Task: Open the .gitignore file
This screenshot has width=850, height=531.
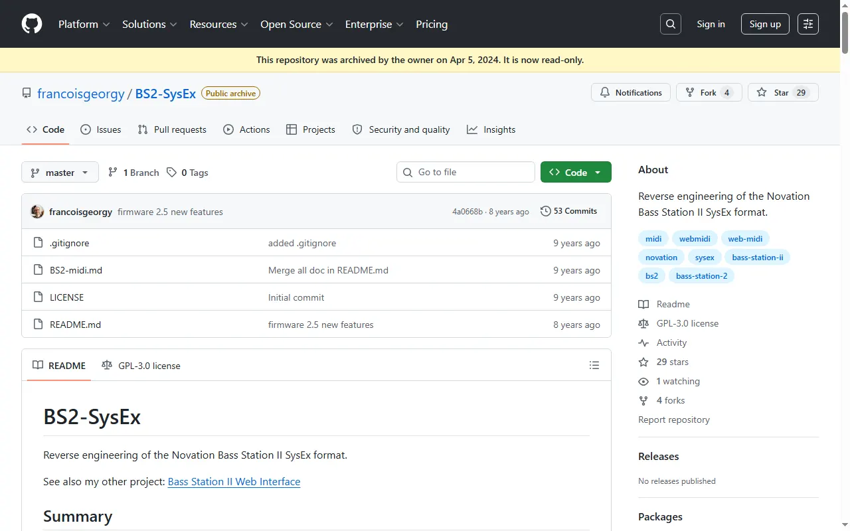Action: pyautogui.click(x=69, y=243)
